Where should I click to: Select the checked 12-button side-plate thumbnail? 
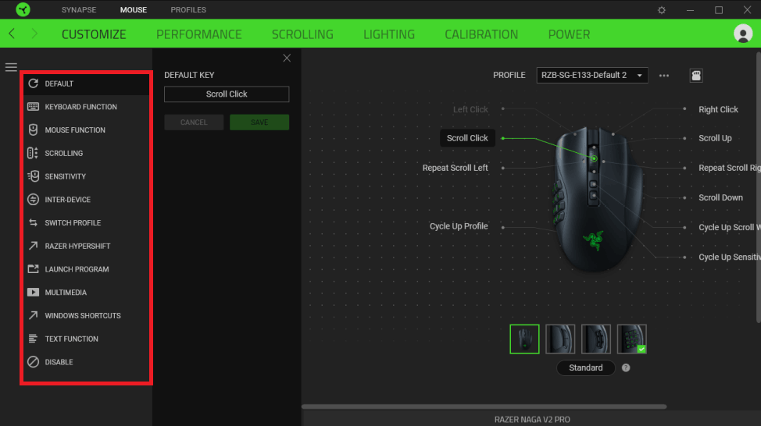tap(631, 339)
